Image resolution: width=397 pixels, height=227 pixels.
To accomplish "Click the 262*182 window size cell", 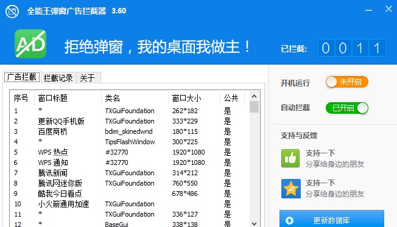I will 185,111.
